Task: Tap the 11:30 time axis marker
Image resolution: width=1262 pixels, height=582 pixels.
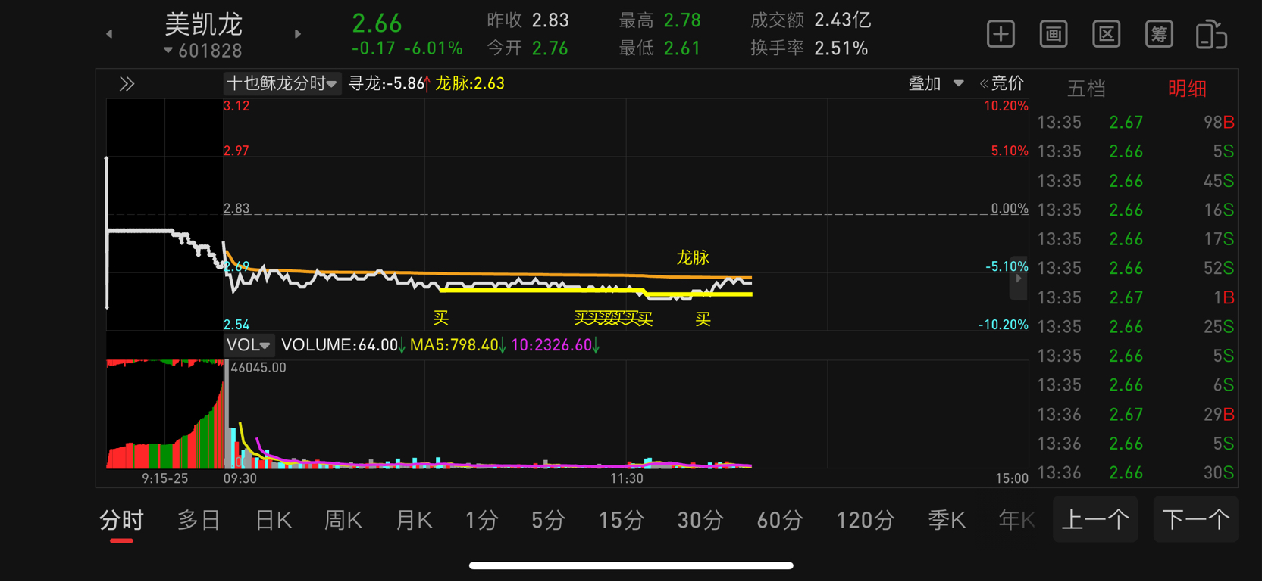Action: (627, 478)
